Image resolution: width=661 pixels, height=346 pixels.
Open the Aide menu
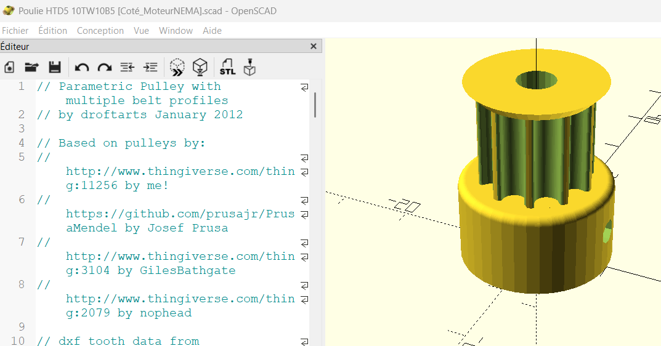click(212, 31)
